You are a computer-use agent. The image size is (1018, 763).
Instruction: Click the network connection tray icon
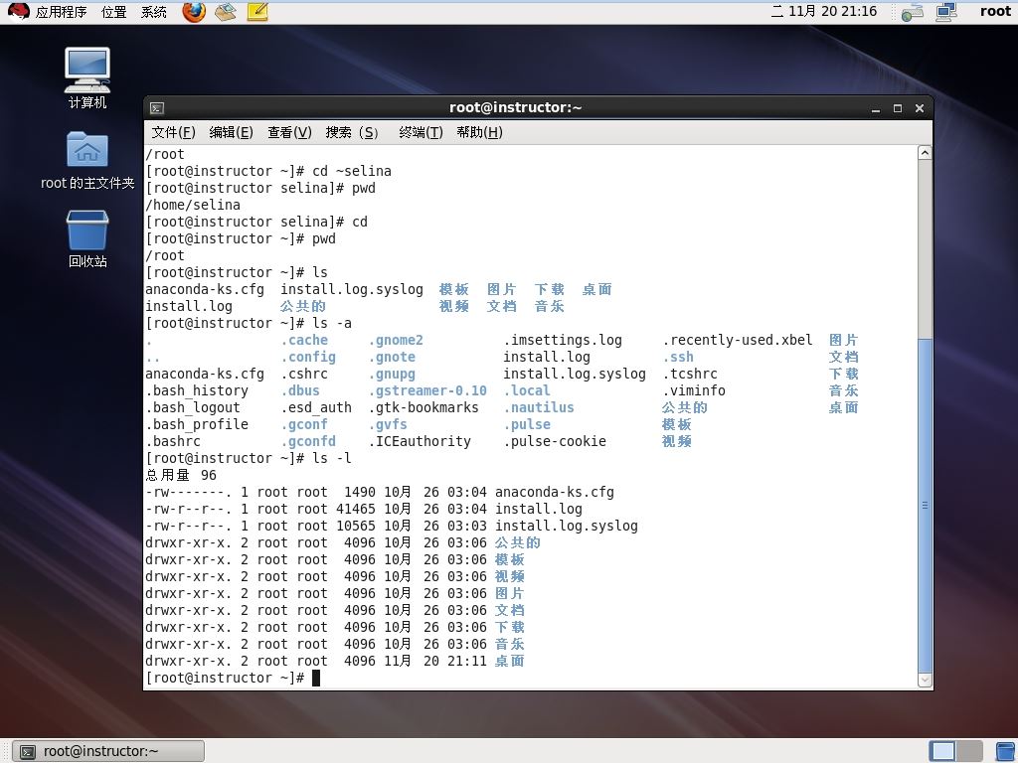[913, 12]
